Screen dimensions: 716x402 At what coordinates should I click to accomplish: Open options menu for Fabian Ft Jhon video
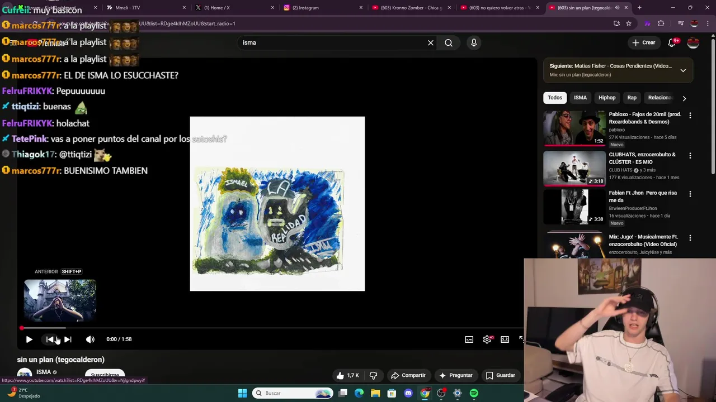[x=690, y=194]
